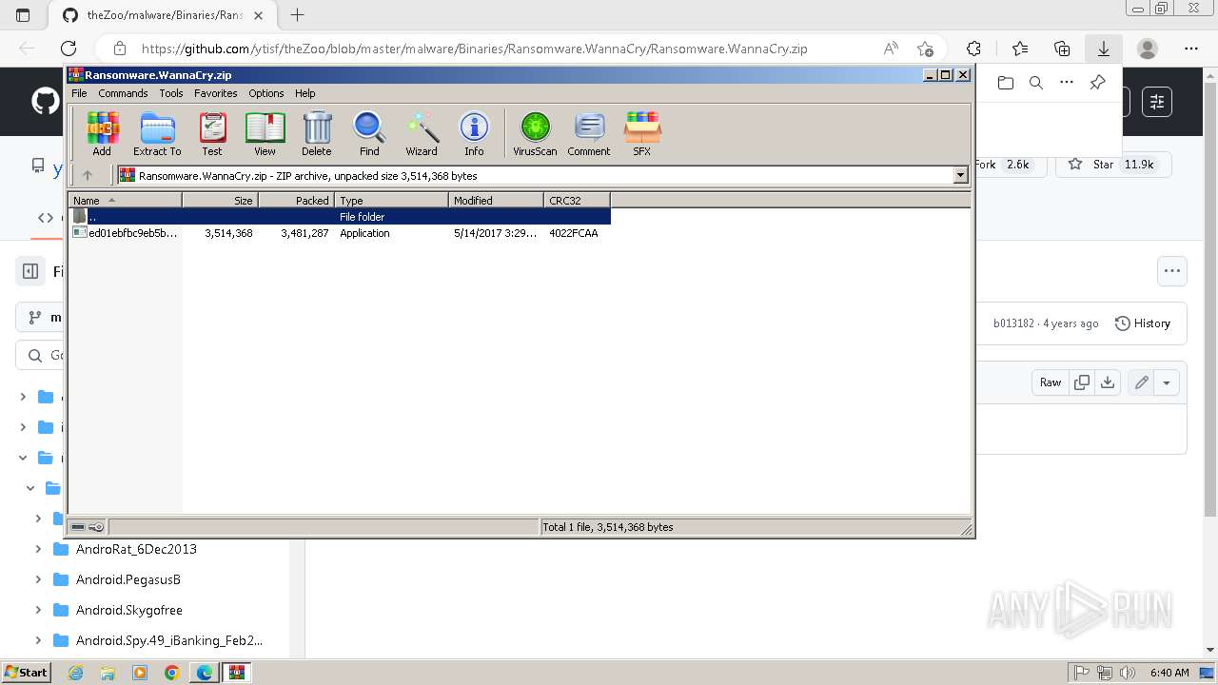This screenshot has width=1218, height=685.
Task: Copy raw file icon on GitHub
Action: [1082, 382]
